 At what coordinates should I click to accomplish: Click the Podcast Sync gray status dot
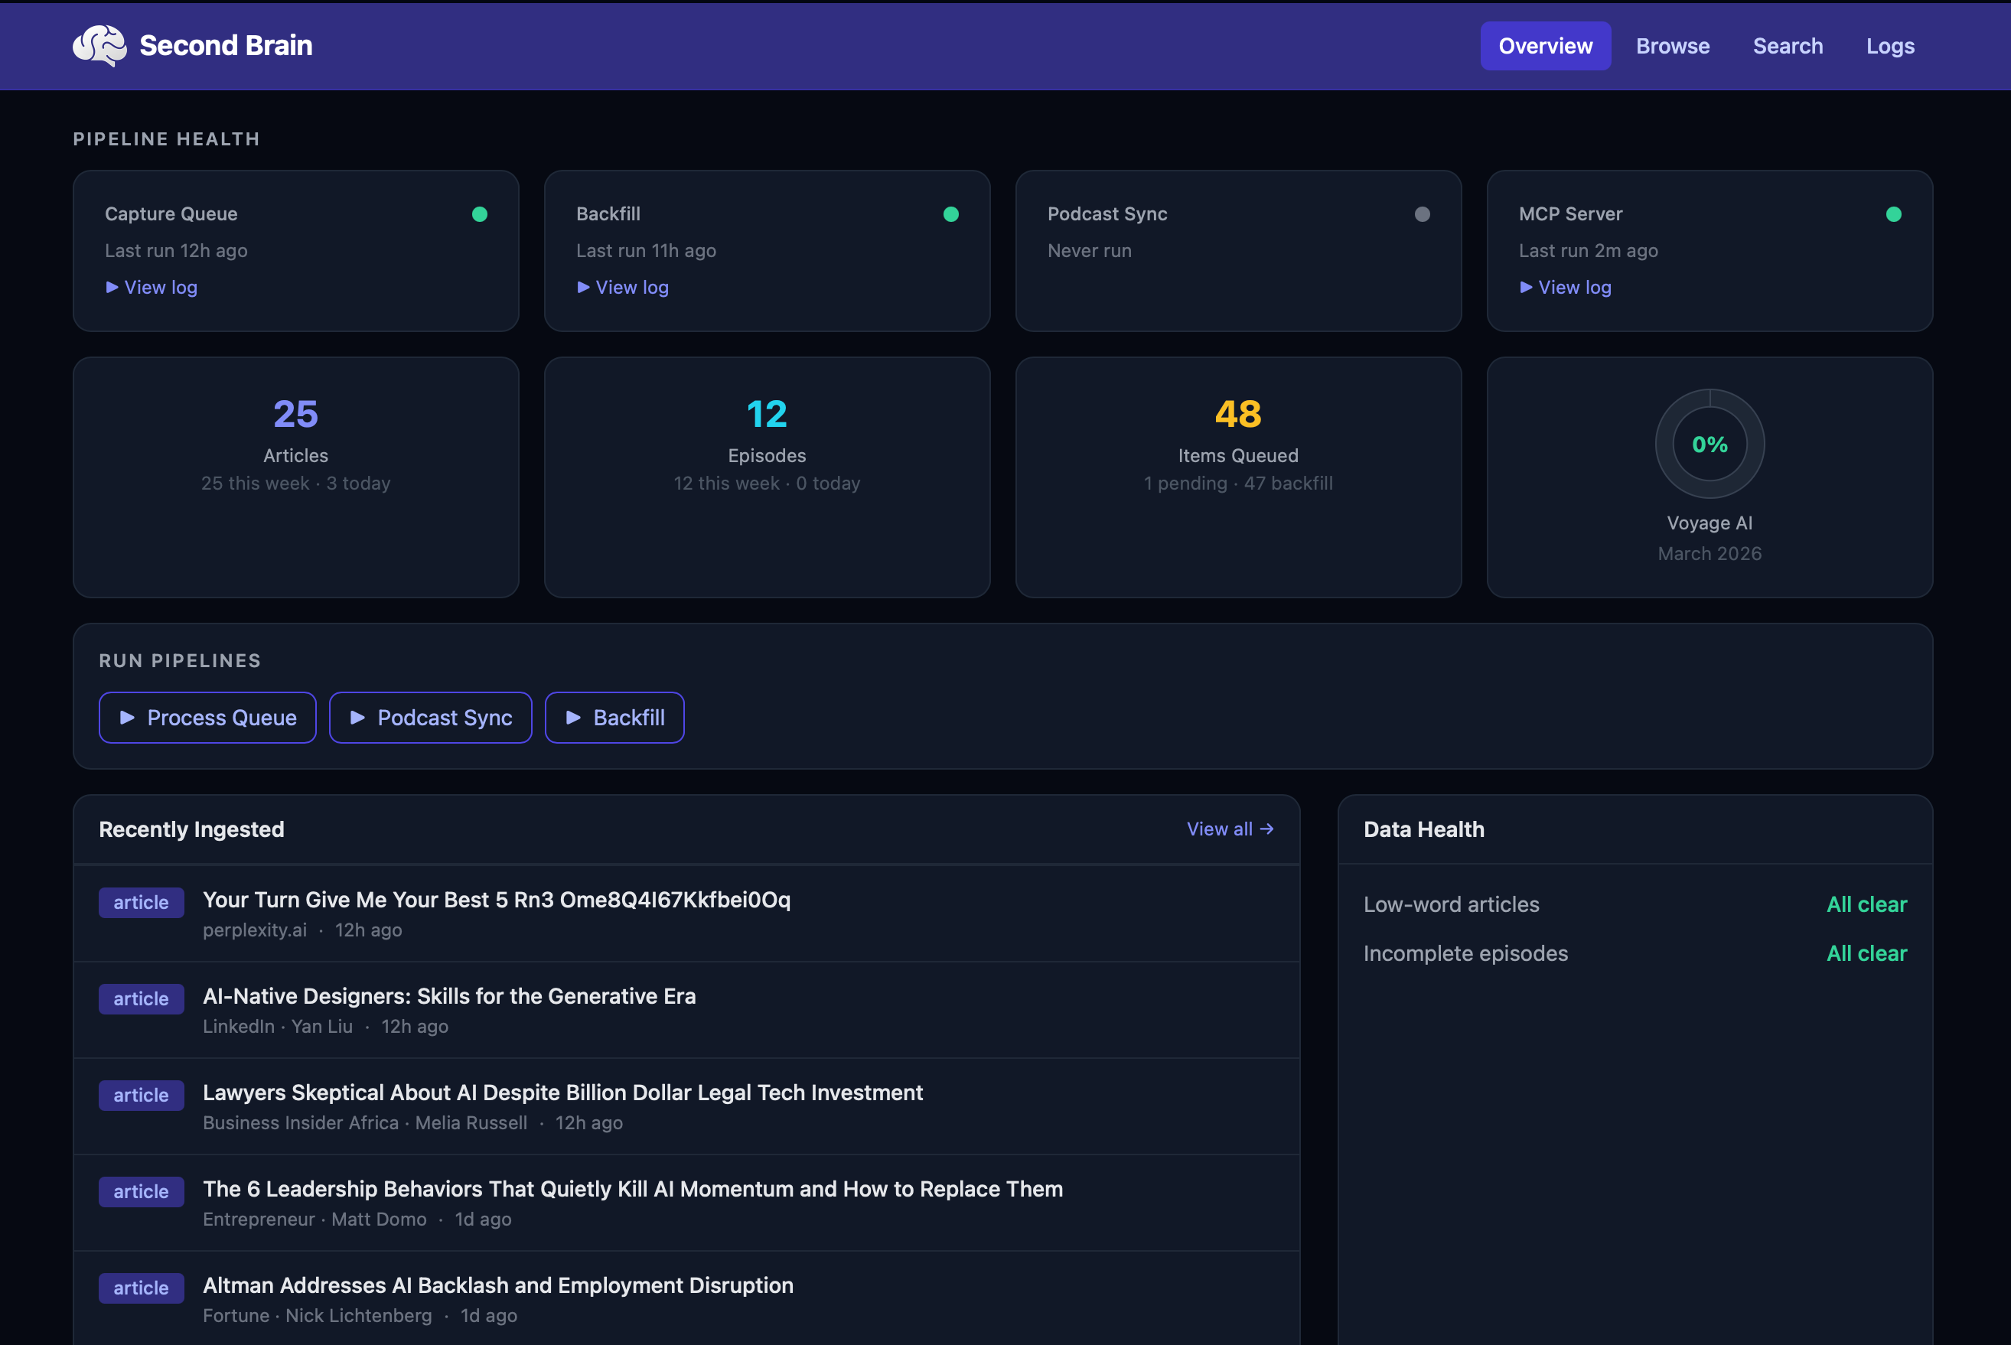[1423, 214]
